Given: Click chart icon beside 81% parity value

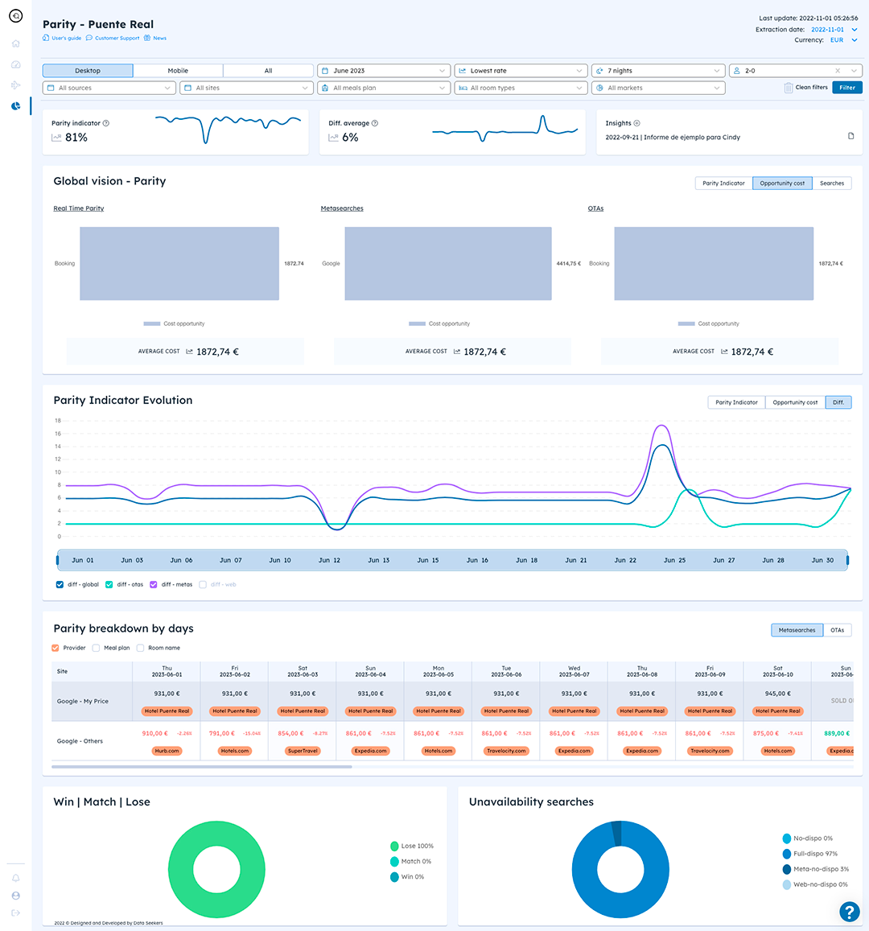Looking at the screenshot, I should click(56, 138).
